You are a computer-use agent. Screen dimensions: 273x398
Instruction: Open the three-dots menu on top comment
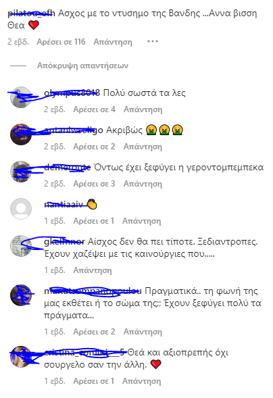pos(153,41)
